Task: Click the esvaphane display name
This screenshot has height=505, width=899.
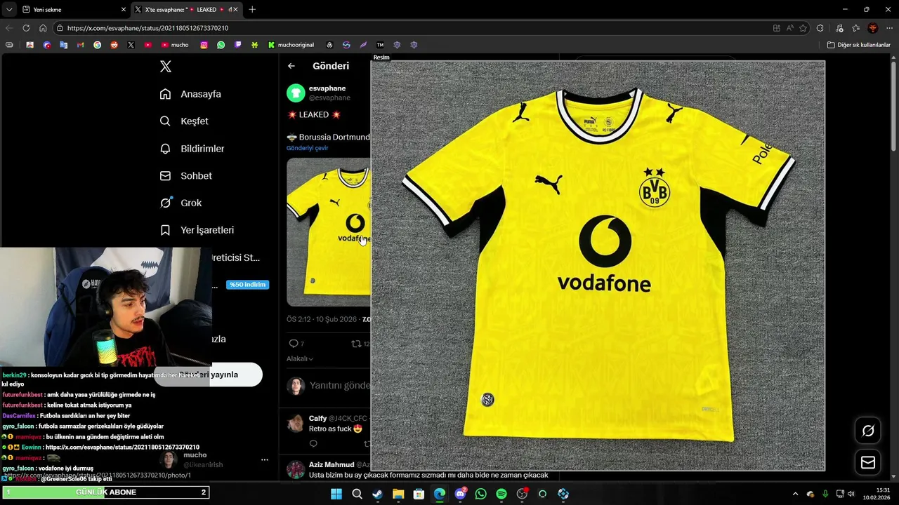Action: click(x=327, y=88)
